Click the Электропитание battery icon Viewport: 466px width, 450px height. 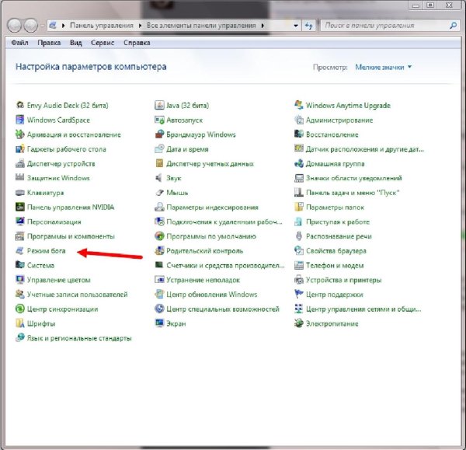(299, 323)
